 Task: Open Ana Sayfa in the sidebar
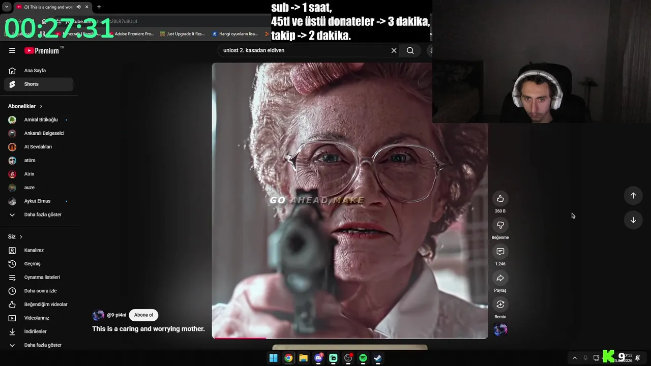click(39, 71)
